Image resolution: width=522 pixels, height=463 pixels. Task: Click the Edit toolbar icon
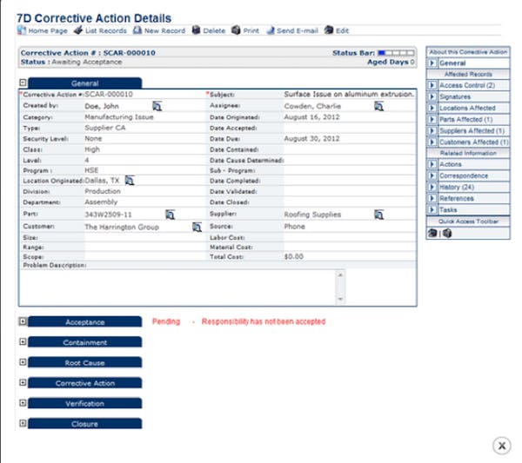[x=329, y=30]
